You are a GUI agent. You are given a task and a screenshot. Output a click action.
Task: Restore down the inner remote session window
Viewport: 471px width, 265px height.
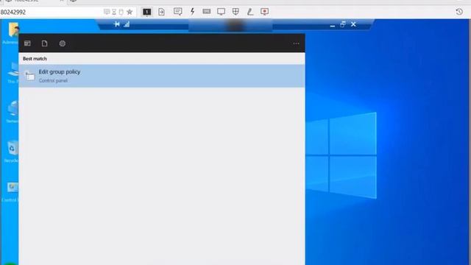pyautogui.click(x=343, y=24)
